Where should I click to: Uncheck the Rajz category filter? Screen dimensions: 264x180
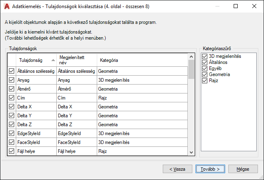(204, 81)
